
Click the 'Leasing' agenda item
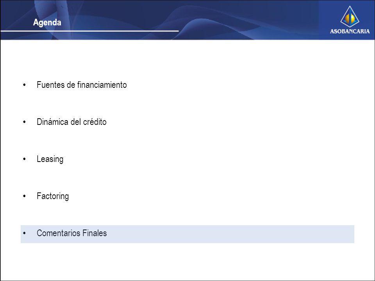pyautogui.click(x=50, y=159)
